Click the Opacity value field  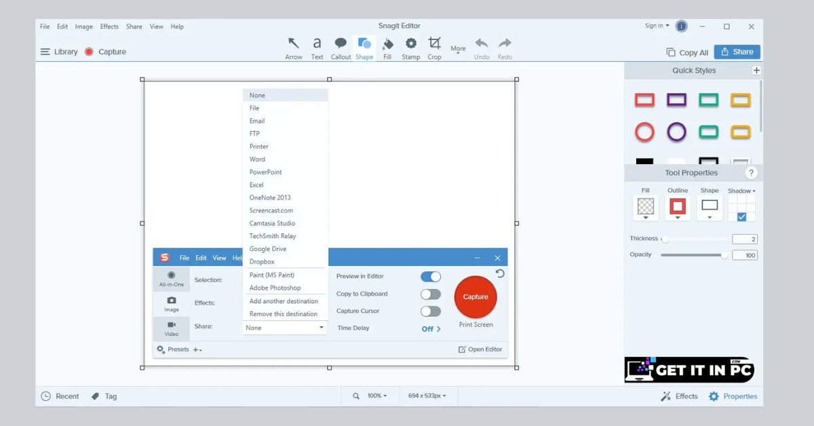click(745, 256)
